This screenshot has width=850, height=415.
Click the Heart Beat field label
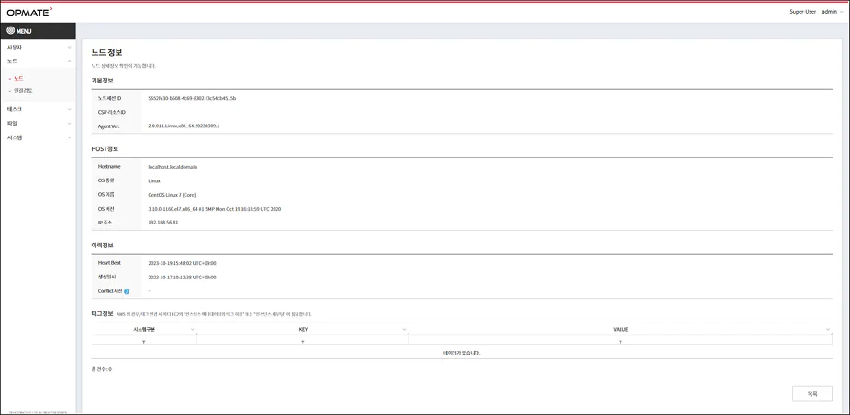tap(109, 263)
